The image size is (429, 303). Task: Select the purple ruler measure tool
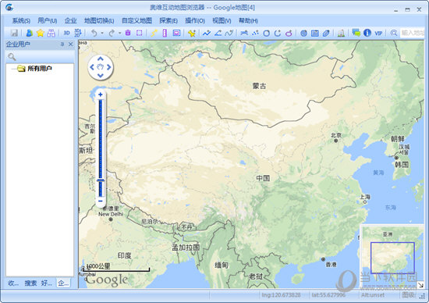165,33
